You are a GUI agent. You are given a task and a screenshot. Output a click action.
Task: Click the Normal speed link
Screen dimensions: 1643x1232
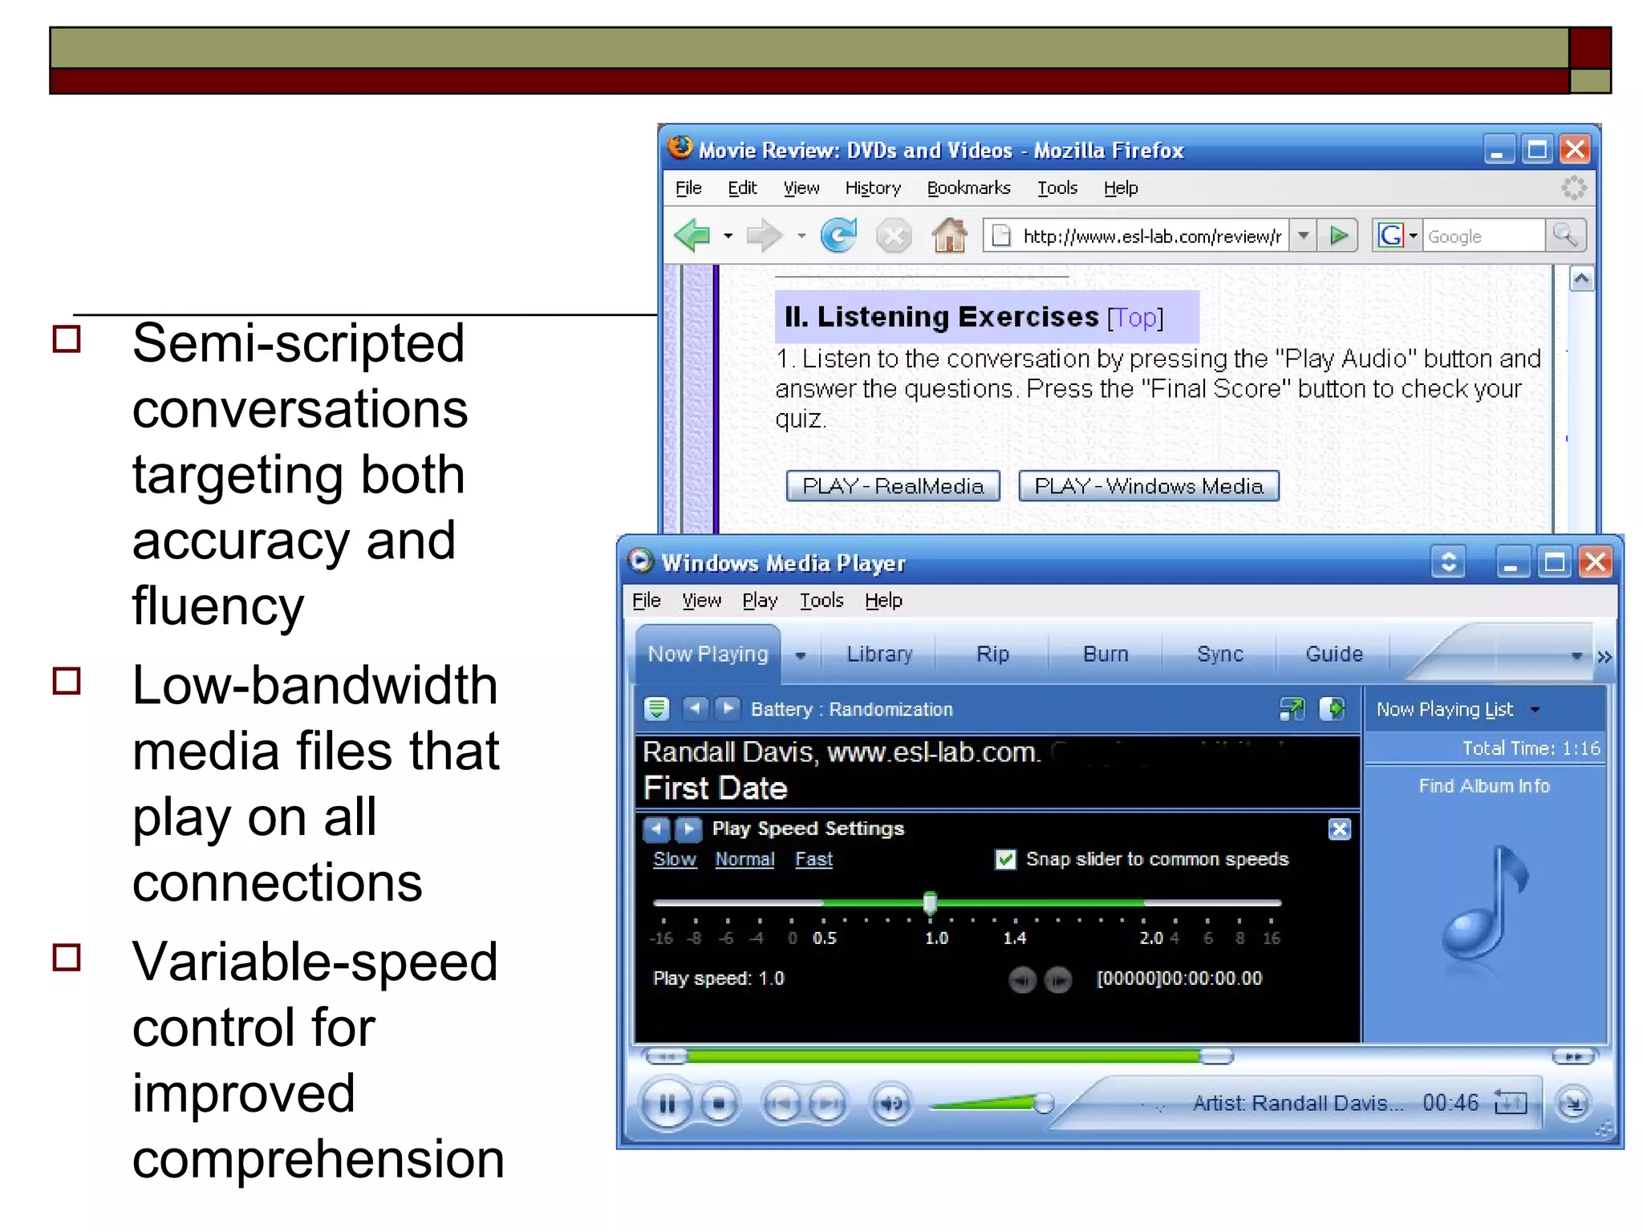[x=744, y=860]
